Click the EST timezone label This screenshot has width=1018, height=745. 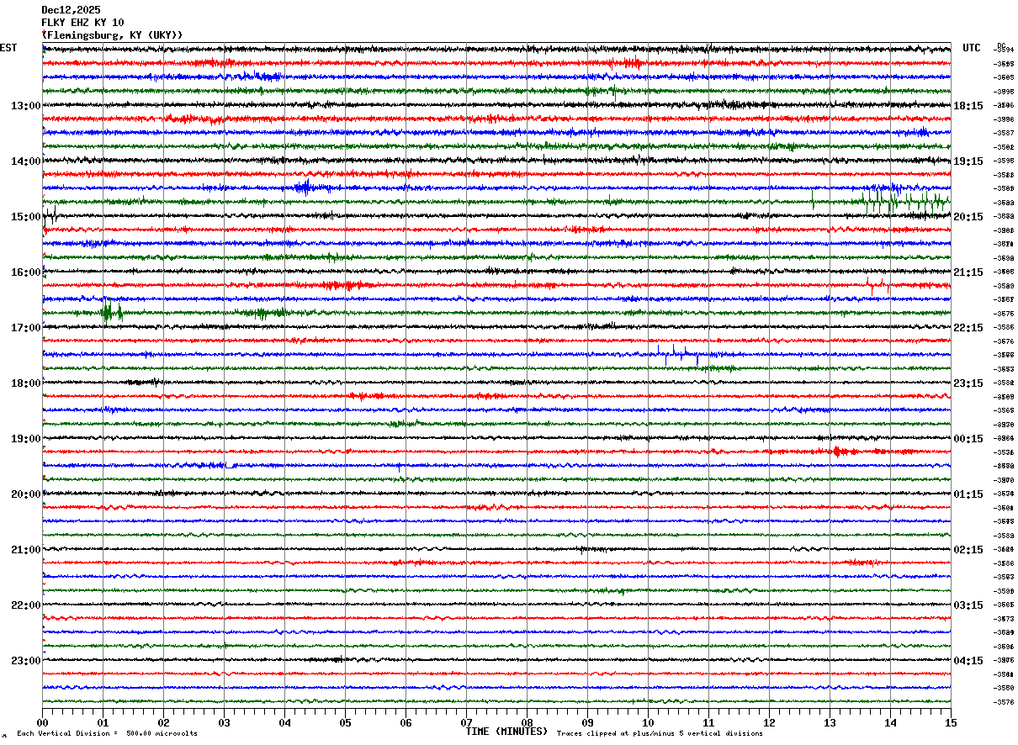tap(8, 48)
